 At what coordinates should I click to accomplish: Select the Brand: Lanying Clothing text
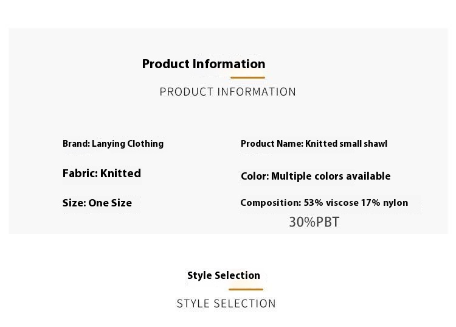113,144
